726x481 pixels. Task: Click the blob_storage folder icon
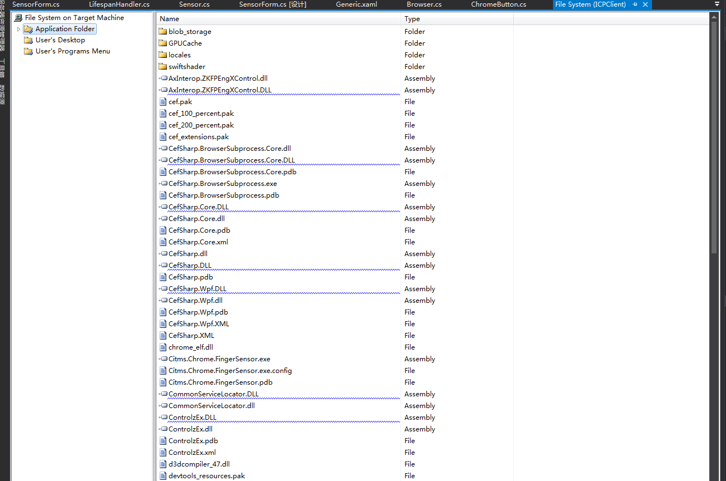click(x=162, y=31)
